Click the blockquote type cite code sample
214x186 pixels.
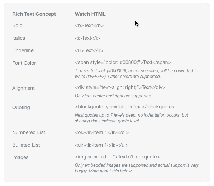(125, 107)
